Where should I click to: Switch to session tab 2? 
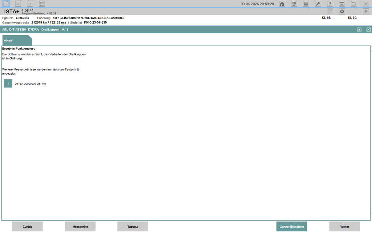click(18, 4)
